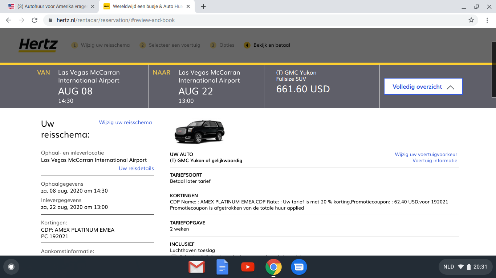
Task: Reload the Hertz page
Action: (34, 20)
